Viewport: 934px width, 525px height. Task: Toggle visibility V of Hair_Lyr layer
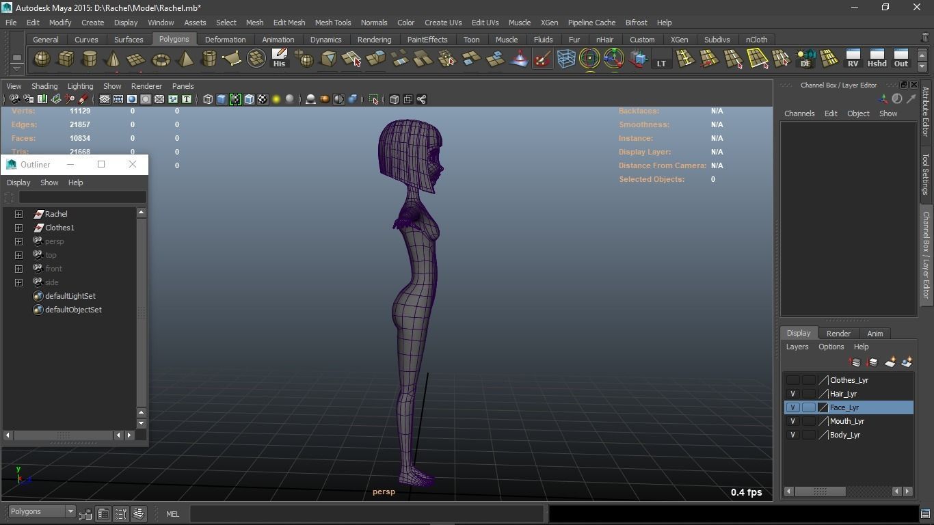pos(792,394)
